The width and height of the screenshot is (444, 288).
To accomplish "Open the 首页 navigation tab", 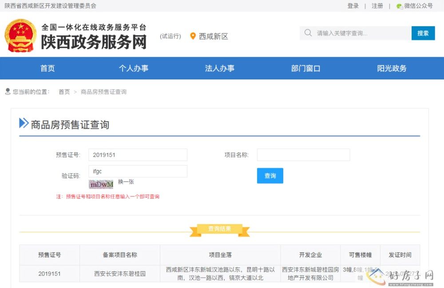I will (x=48, y=68).
